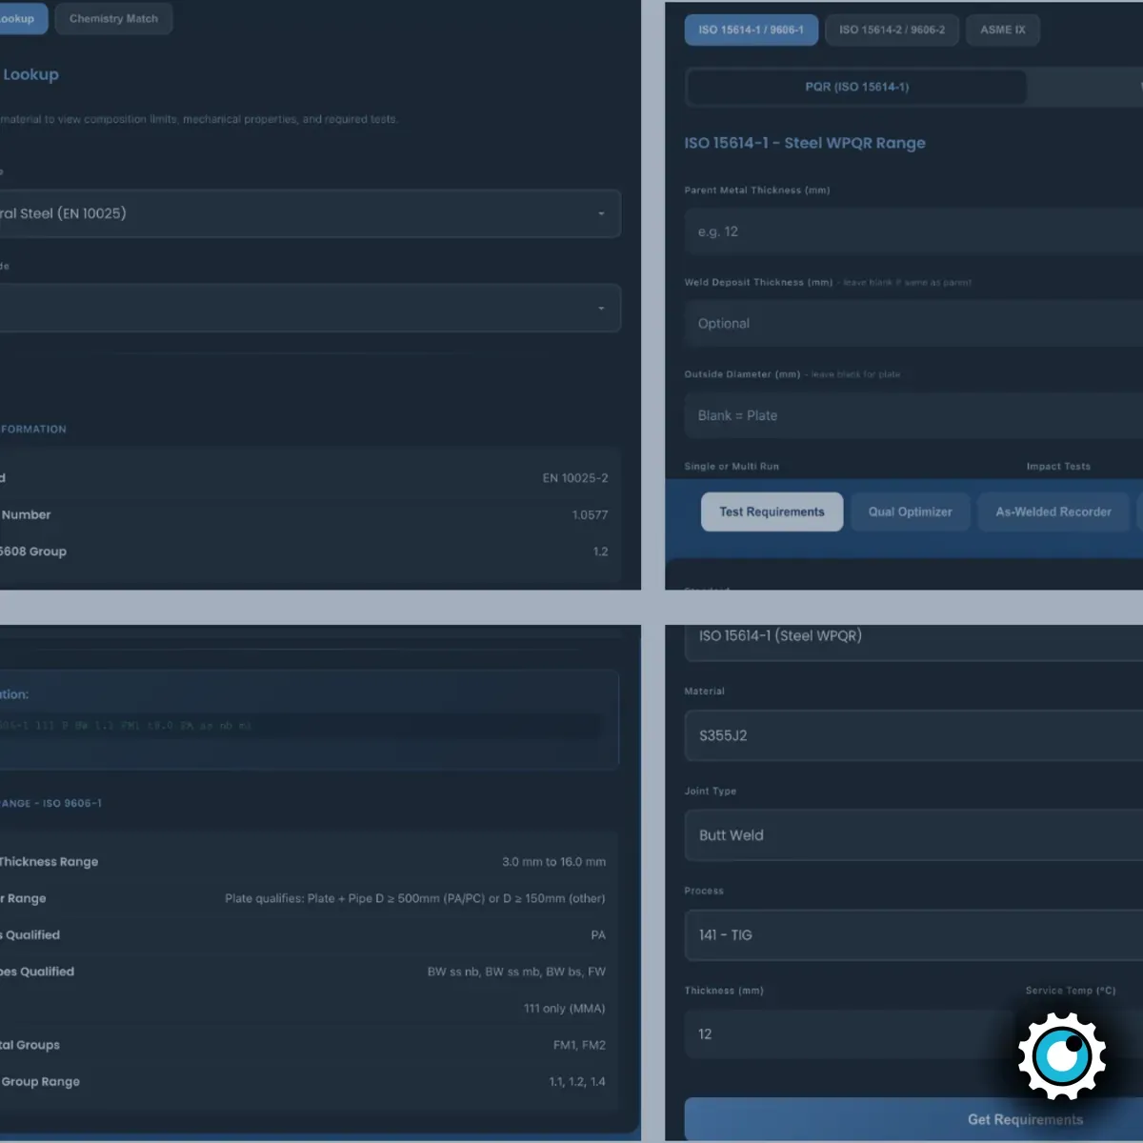The height and width of the screenshot is (1143, 1143).
Task: Open the 141 - TIG process selector
Action: click(x=913, y=935)
